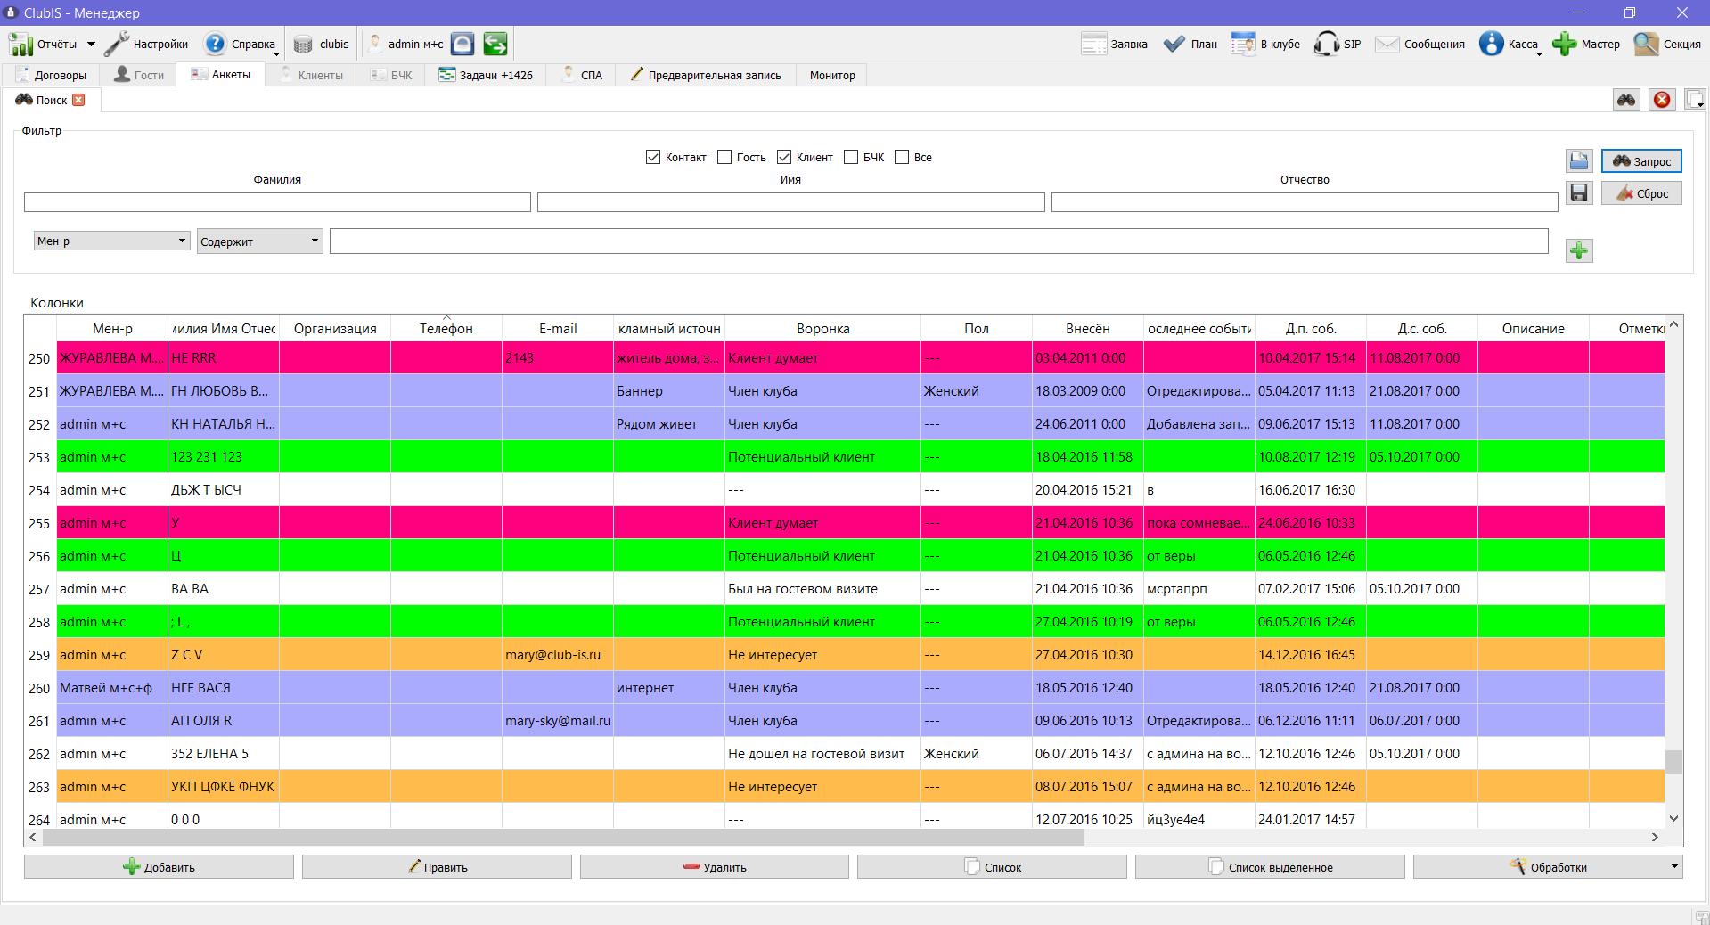Switch to the Монитор tab

pos(832,75)
